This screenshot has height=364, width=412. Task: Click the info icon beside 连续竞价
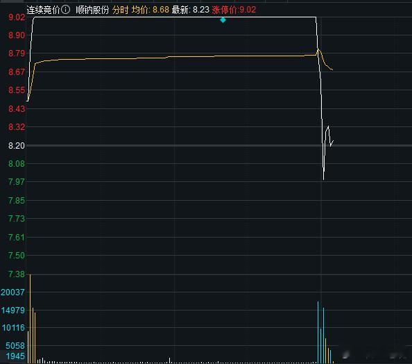65,10
